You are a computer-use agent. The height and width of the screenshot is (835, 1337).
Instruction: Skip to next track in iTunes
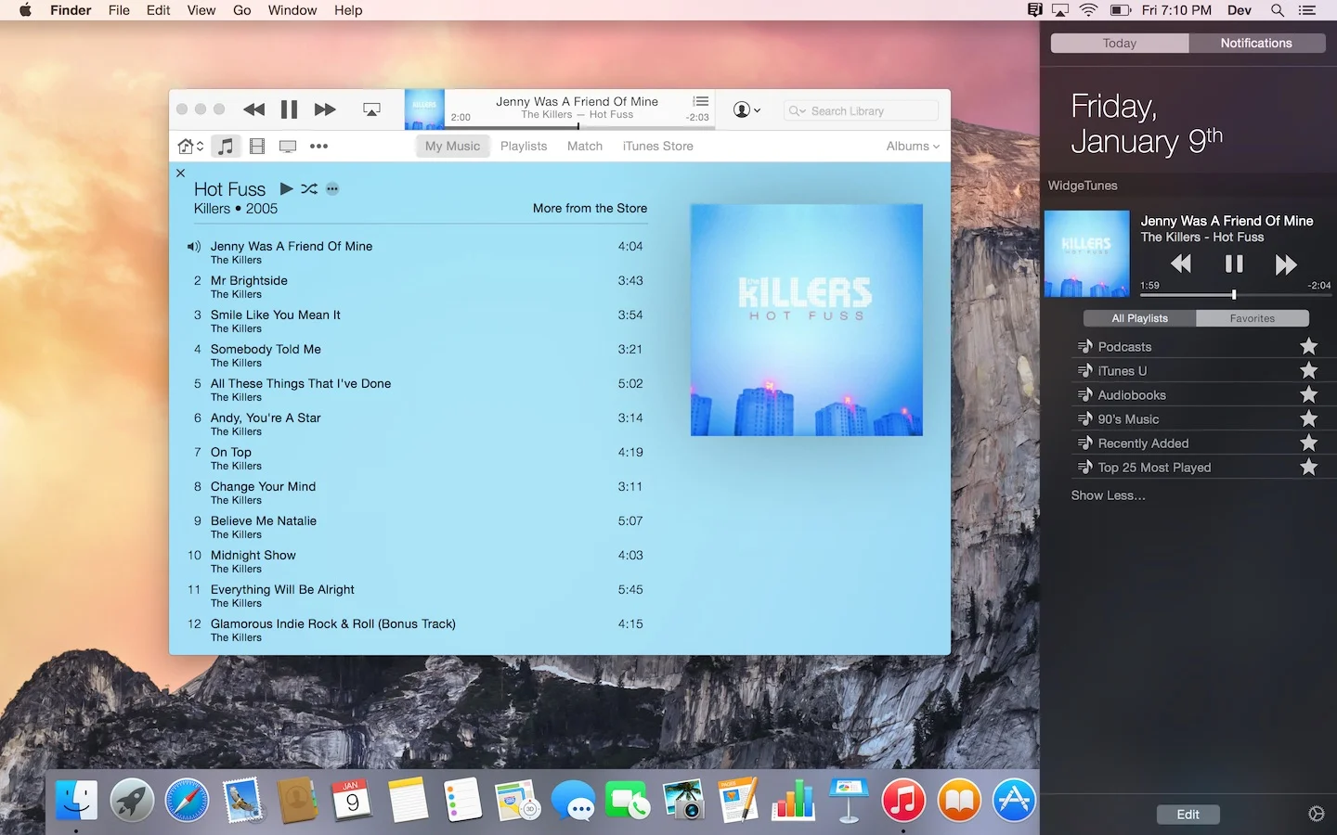(325, 109)
